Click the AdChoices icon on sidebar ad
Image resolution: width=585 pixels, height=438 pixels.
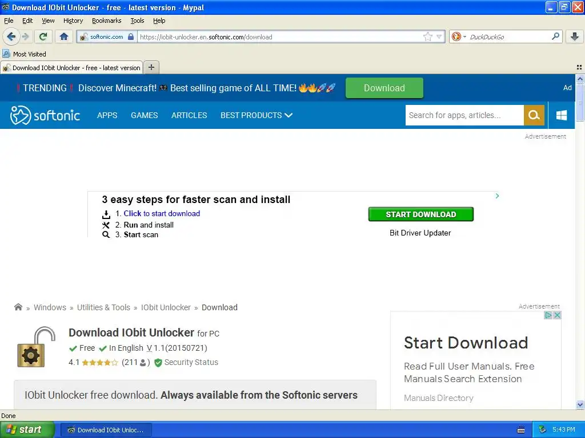point(548,315)
